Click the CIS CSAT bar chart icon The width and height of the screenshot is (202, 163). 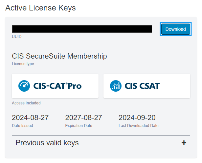tap(116, 86)
